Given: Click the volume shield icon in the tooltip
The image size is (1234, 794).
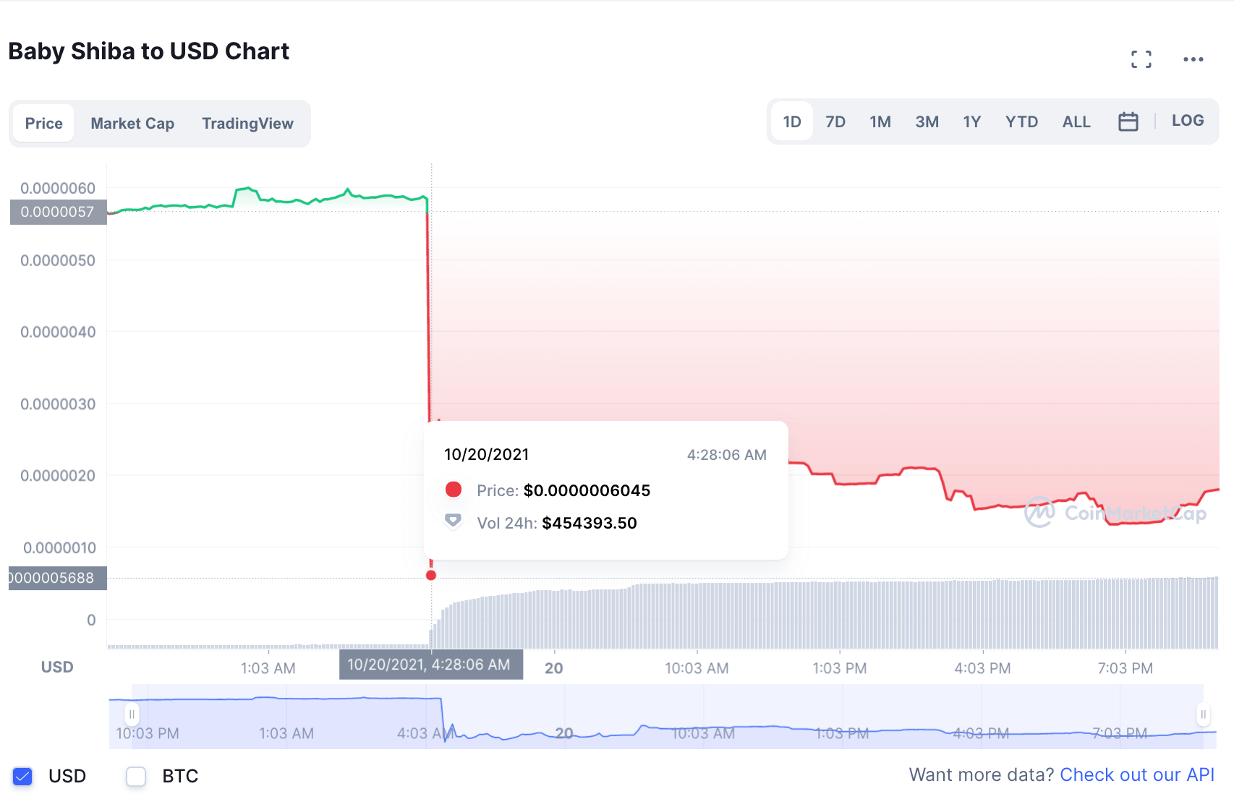Looking at the screenshot, I should 453,520.
